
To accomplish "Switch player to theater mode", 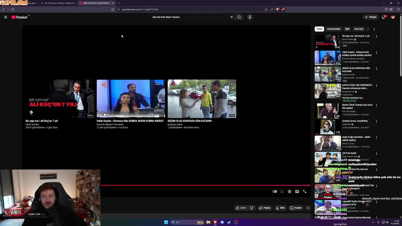I will 297,191.
